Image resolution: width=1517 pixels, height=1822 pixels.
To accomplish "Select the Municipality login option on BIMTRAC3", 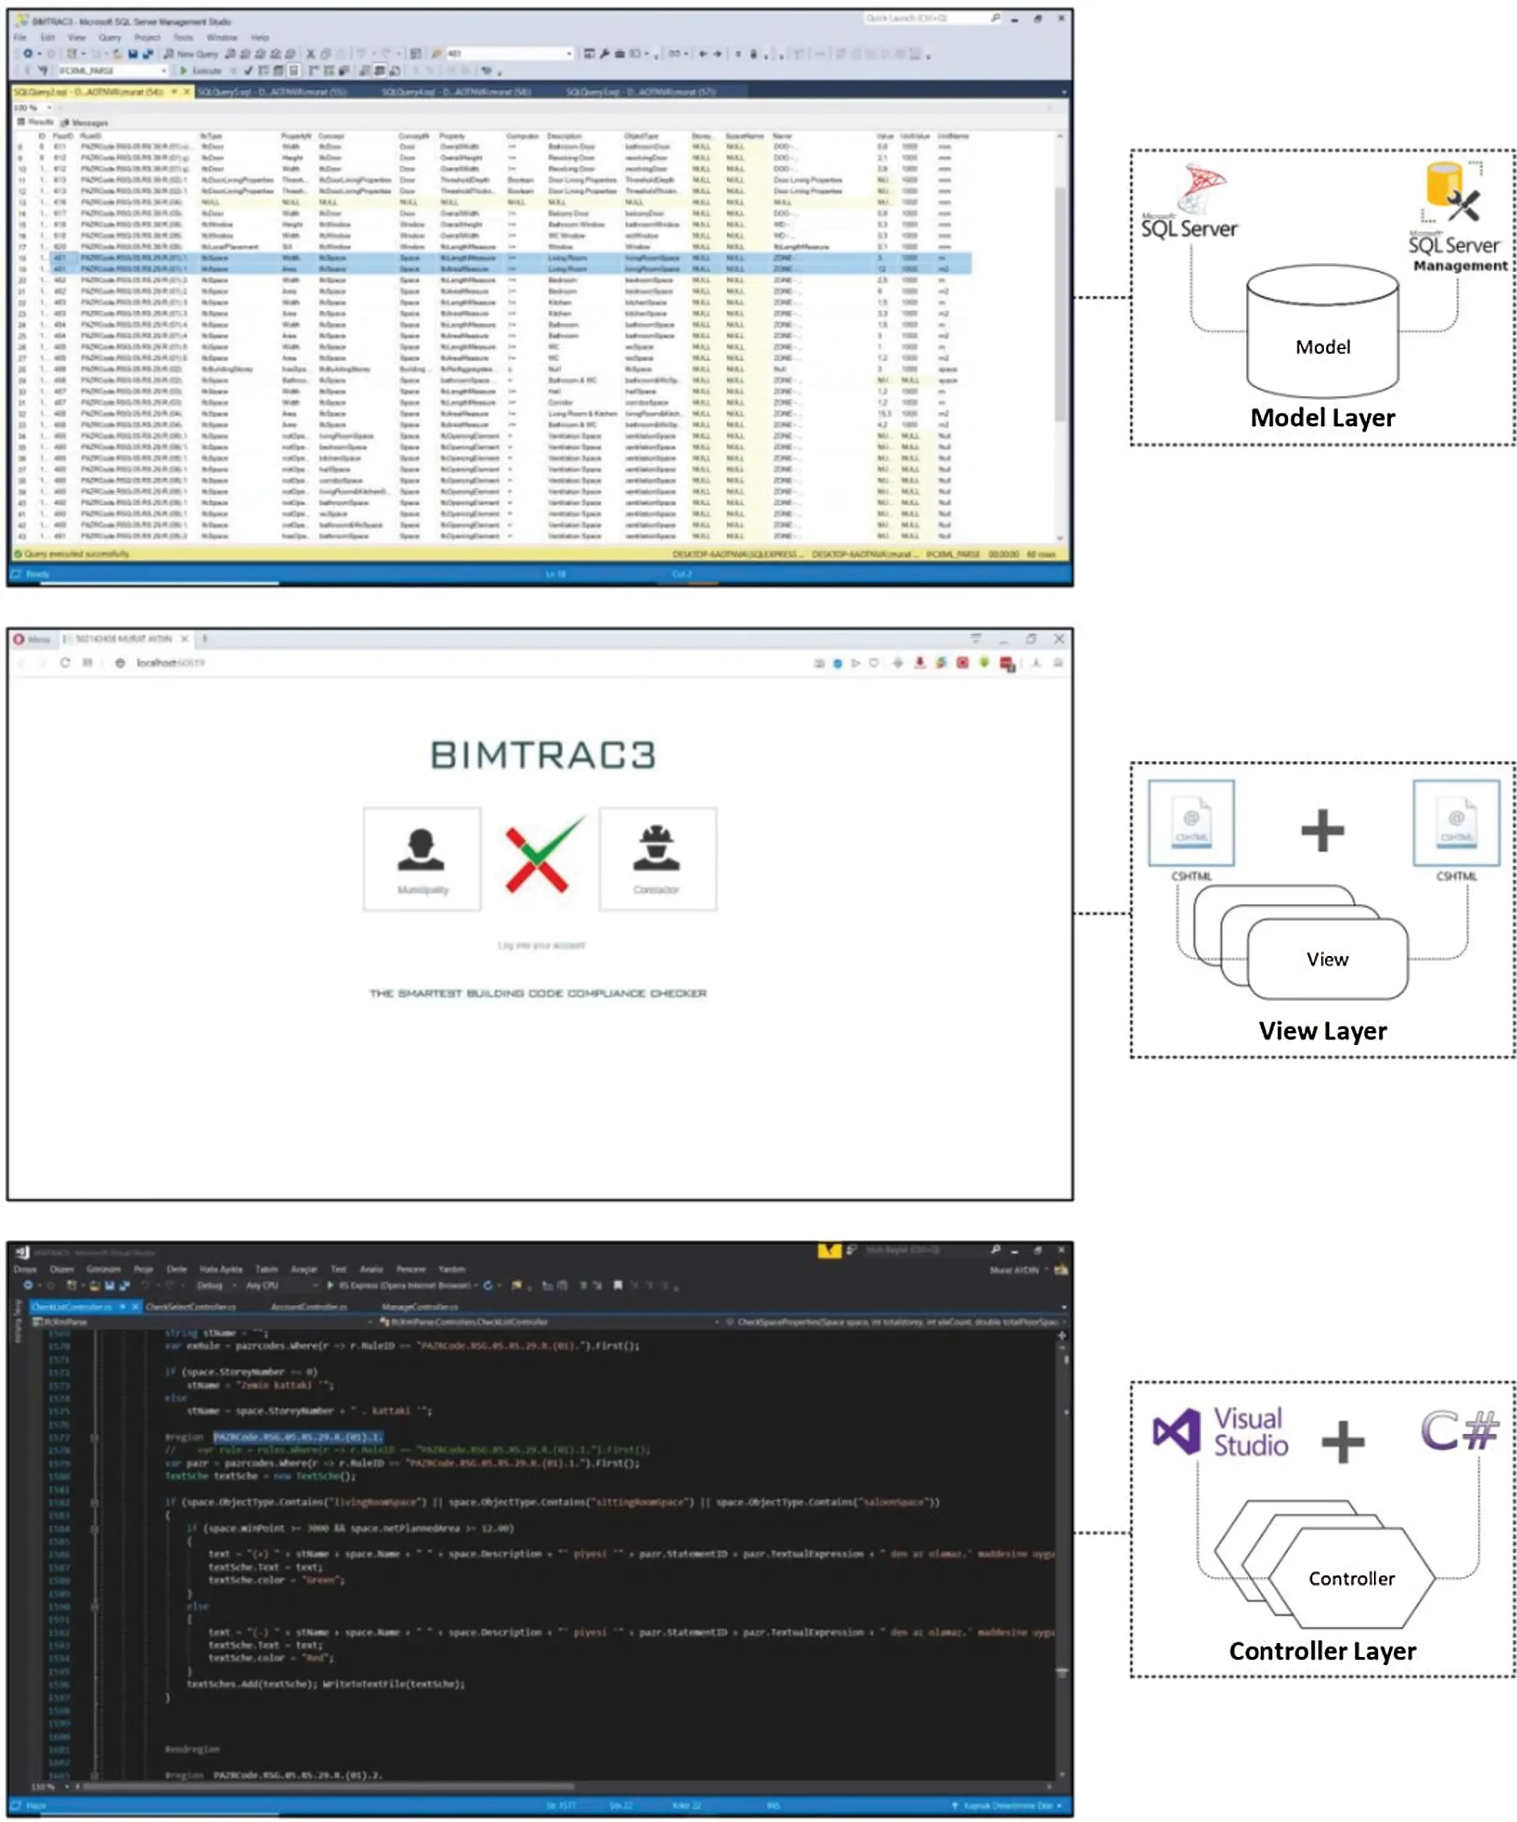I will pos(422,859).
